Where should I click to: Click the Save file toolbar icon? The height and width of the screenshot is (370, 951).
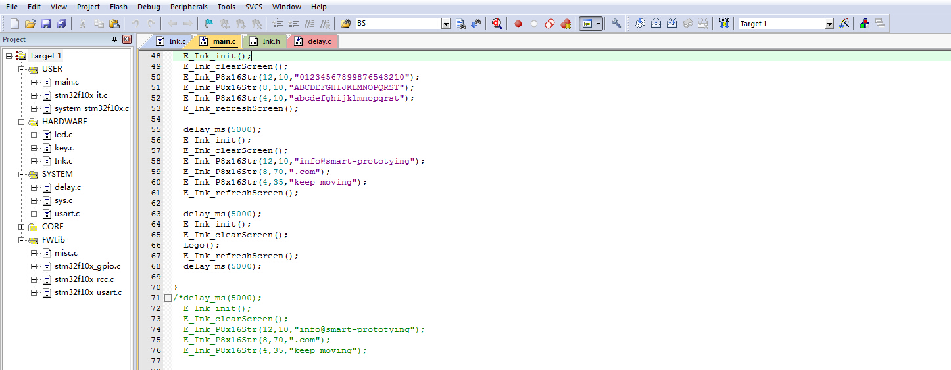click(46, 24)
